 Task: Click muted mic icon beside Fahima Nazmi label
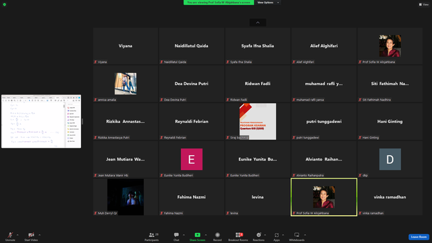pyautogui.click(x=161, y=213)
